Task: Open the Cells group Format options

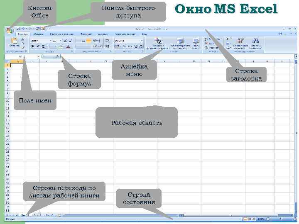Action: pos(212,48)
